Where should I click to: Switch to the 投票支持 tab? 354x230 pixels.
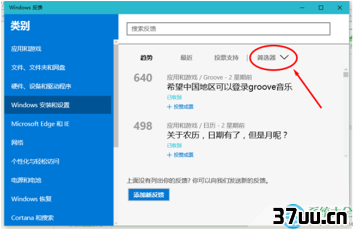[x=226, y=58]
